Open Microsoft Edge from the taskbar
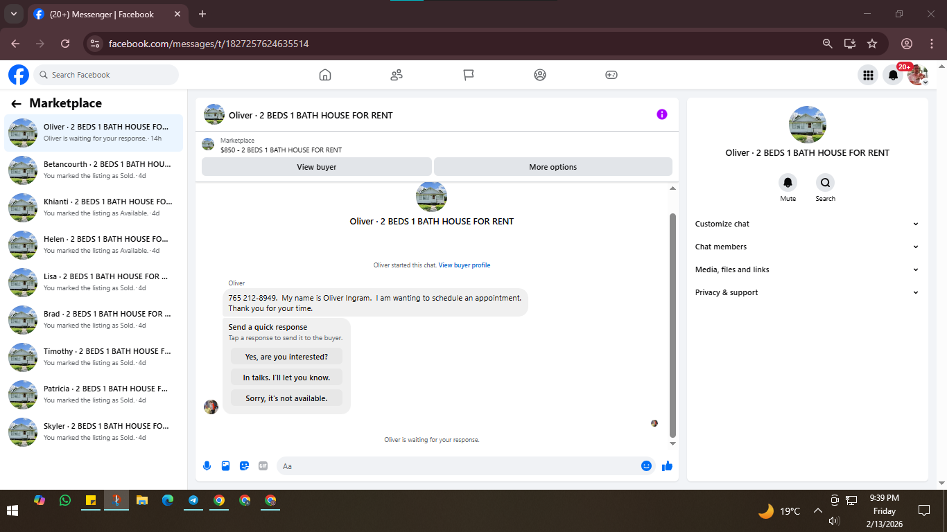Image resolution: width=947 pixels, height=532 pixels. tap(168, 500)
